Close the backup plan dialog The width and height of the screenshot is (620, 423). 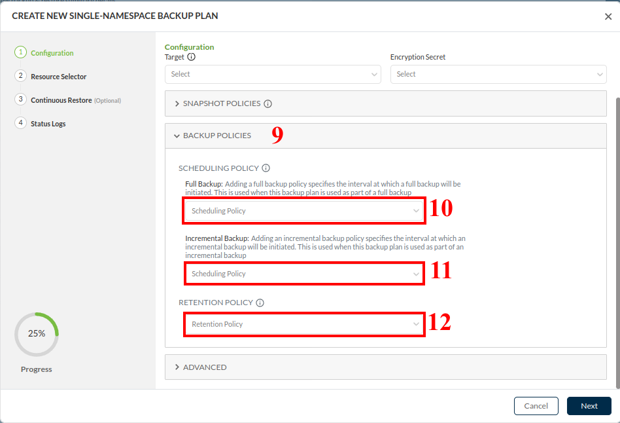pyautogui.click(x=608, y=17)
